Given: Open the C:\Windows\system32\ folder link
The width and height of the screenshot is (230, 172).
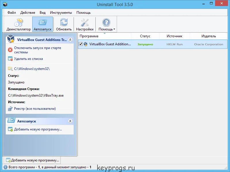Looking at the screenshot, I should [32, 69].
